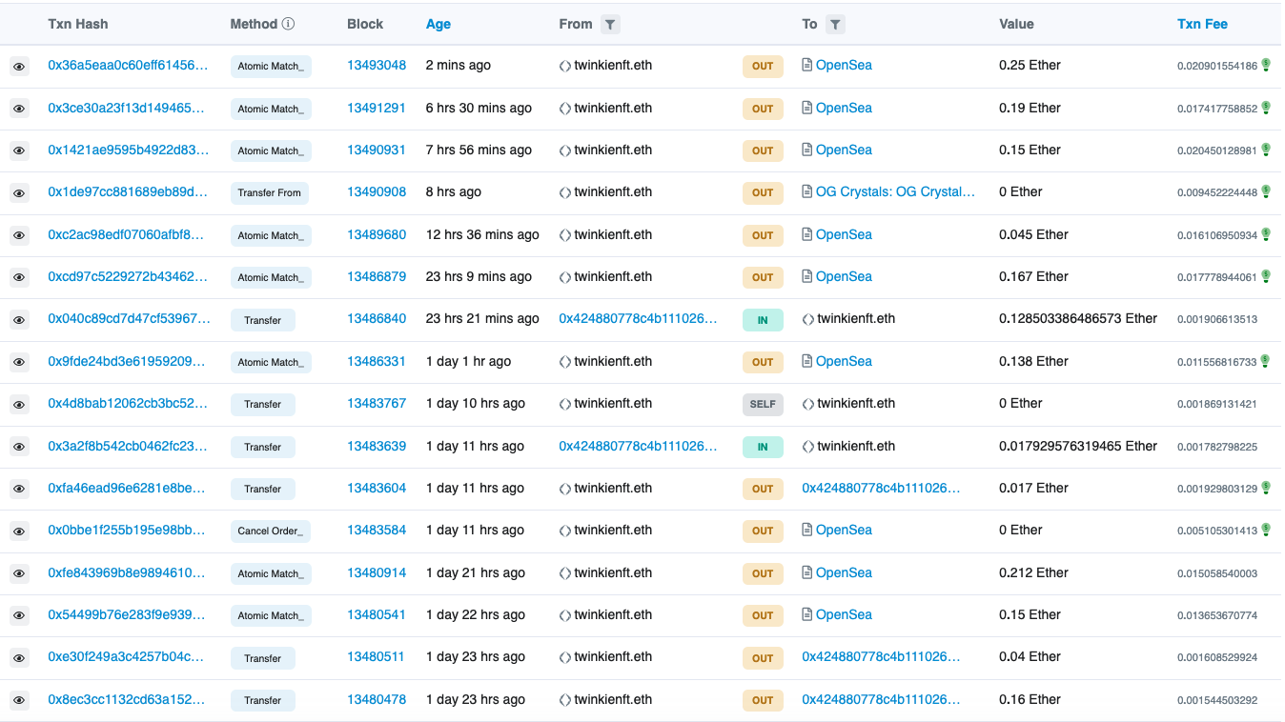Preview 0x4d8bab12062cb3bc52 with its eye icon
This screenshot has width=1285, height=722.
tap(19, 404)
